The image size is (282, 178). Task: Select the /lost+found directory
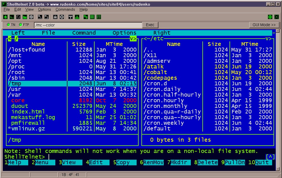coord(72,50)
